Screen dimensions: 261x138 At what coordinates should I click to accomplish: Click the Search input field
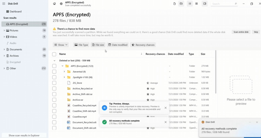[x=224, y=4]
